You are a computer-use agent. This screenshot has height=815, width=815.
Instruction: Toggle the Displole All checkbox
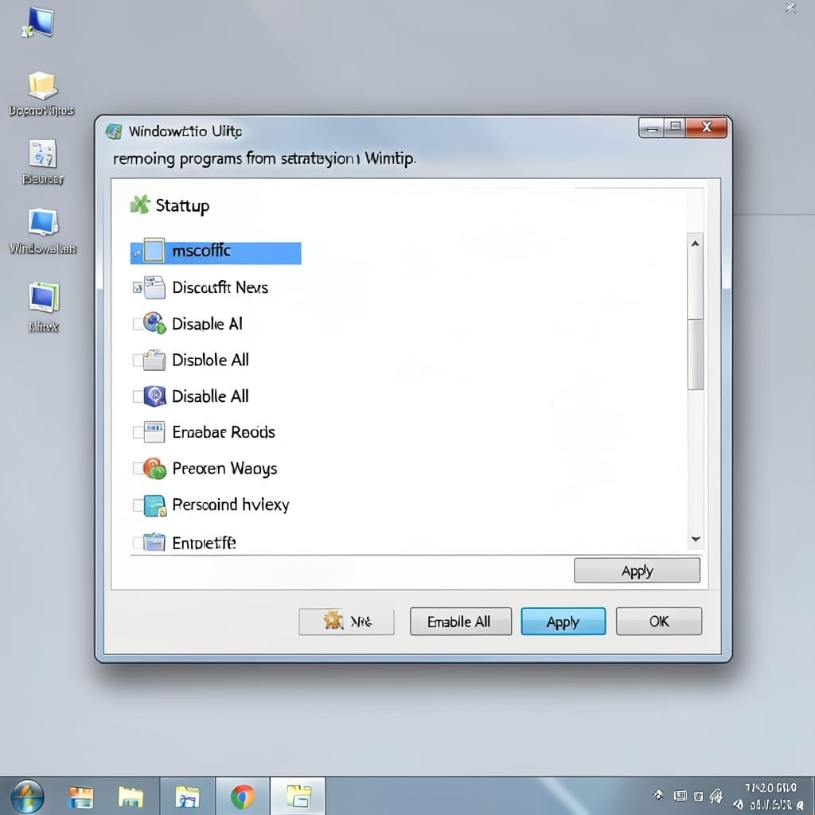(138, 361)
